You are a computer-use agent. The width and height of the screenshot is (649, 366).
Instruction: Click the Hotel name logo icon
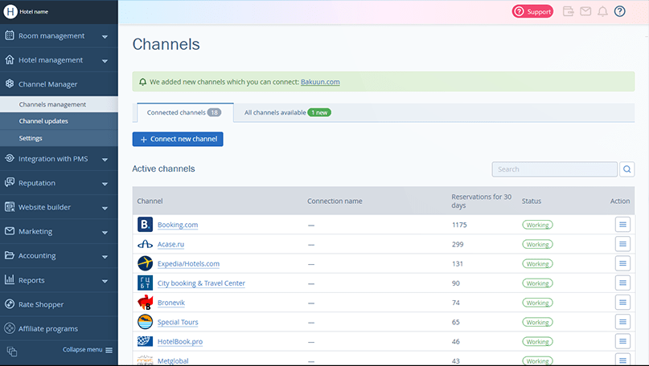(x=10, y=11)
